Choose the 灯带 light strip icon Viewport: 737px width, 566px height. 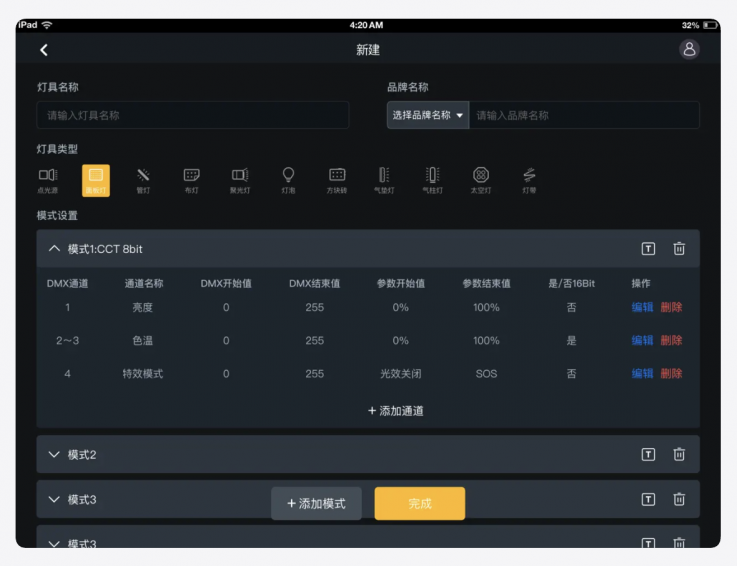click(529, 179)
